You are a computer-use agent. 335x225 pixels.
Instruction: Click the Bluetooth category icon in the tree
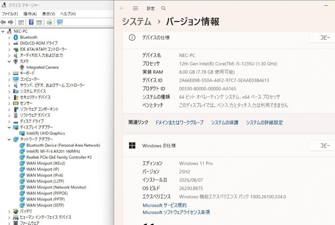click(x=16, y=37)
